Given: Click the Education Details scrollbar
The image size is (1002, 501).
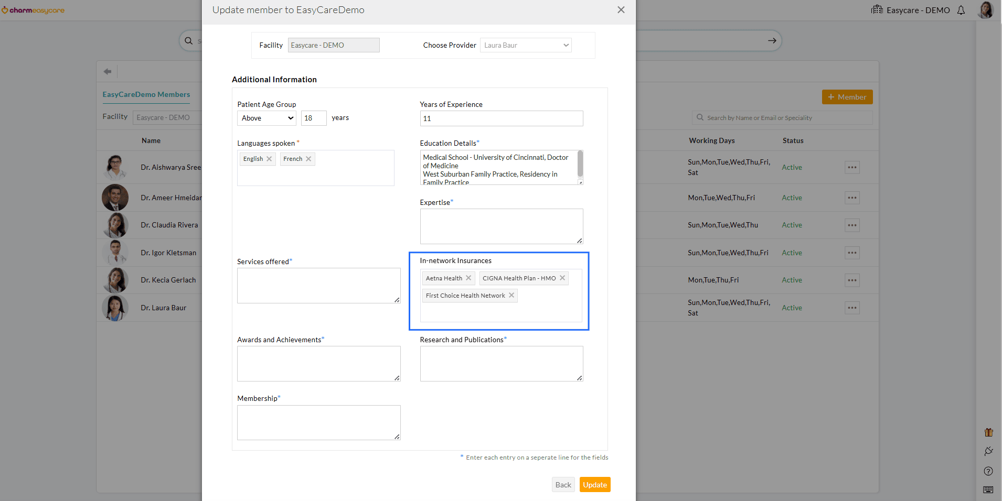Looking at the screenshot, I should point(580,164).
